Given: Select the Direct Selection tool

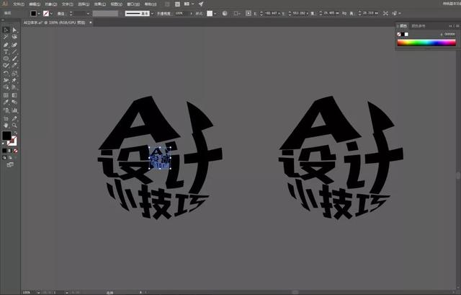Looking at the screenshot, I should click(14, 30).
